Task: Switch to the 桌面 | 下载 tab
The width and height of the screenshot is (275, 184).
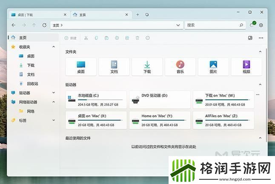Action: (x=39, y=15)
